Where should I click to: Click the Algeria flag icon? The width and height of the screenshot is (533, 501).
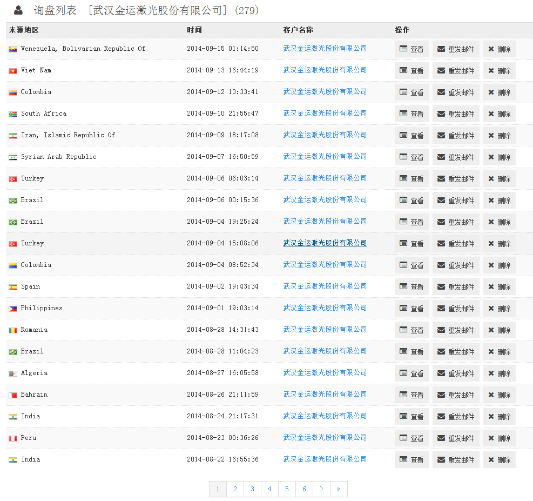[13, 373]
